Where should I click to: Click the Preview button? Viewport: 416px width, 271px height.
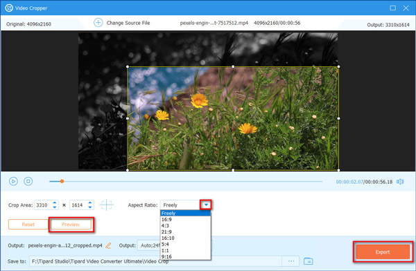click(71, 225)
